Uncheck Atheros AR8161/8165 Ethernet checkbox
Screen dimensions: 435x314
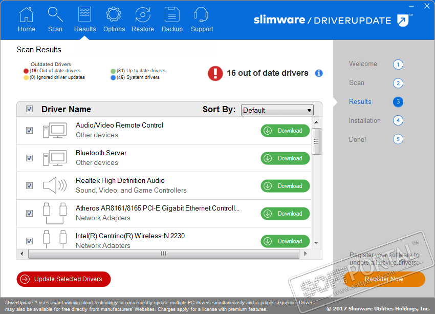coord(29,213)
